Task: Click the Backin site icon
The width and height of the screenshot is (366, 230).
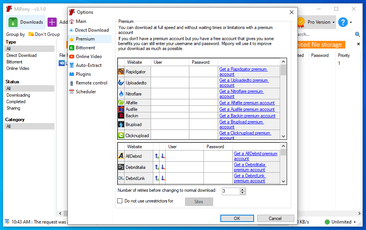Action: pyautogui.click(x=121, y=115)
